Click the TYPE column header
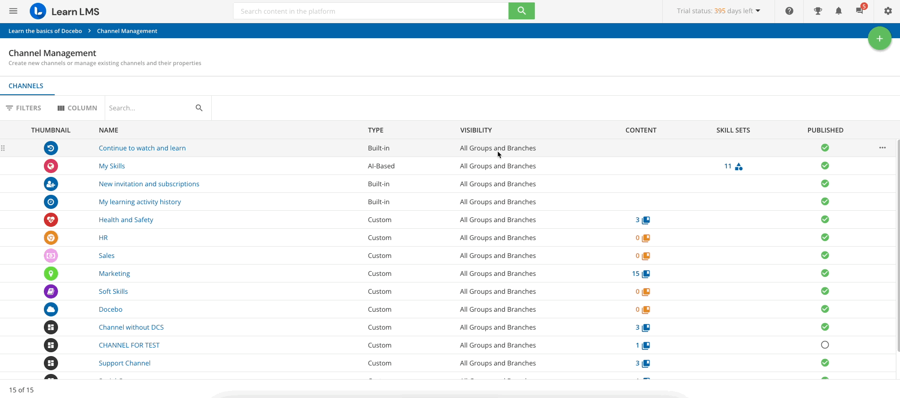The height and width of the screenshot is (398, 900). (x=375, y=130)
